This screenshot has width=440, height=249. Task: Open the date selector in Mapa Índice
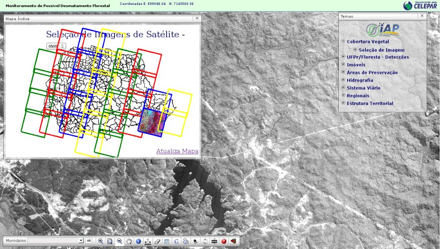(x=56, y=45)
